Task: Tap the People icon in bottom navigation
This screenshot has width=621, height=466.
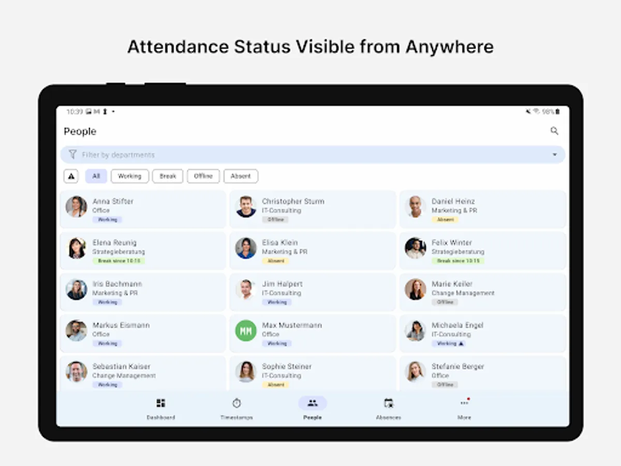Action: (x=312, y=402)
